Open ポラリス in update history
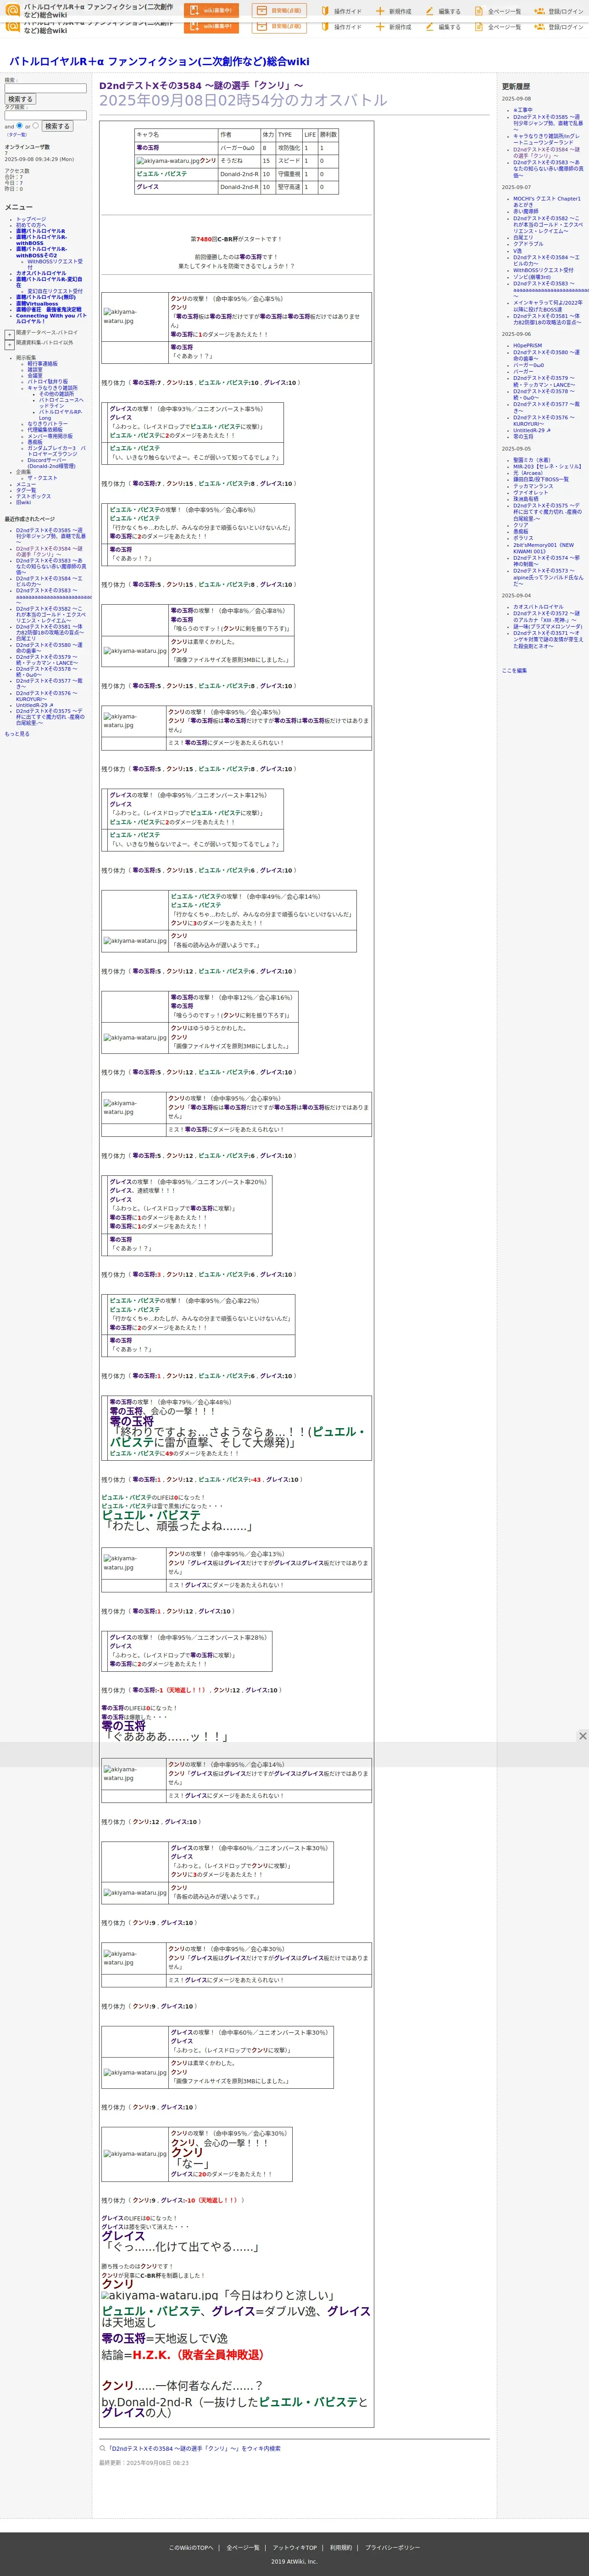This screenshot has width=589, height=2576. pyautogui.click(x=523, y=538)
